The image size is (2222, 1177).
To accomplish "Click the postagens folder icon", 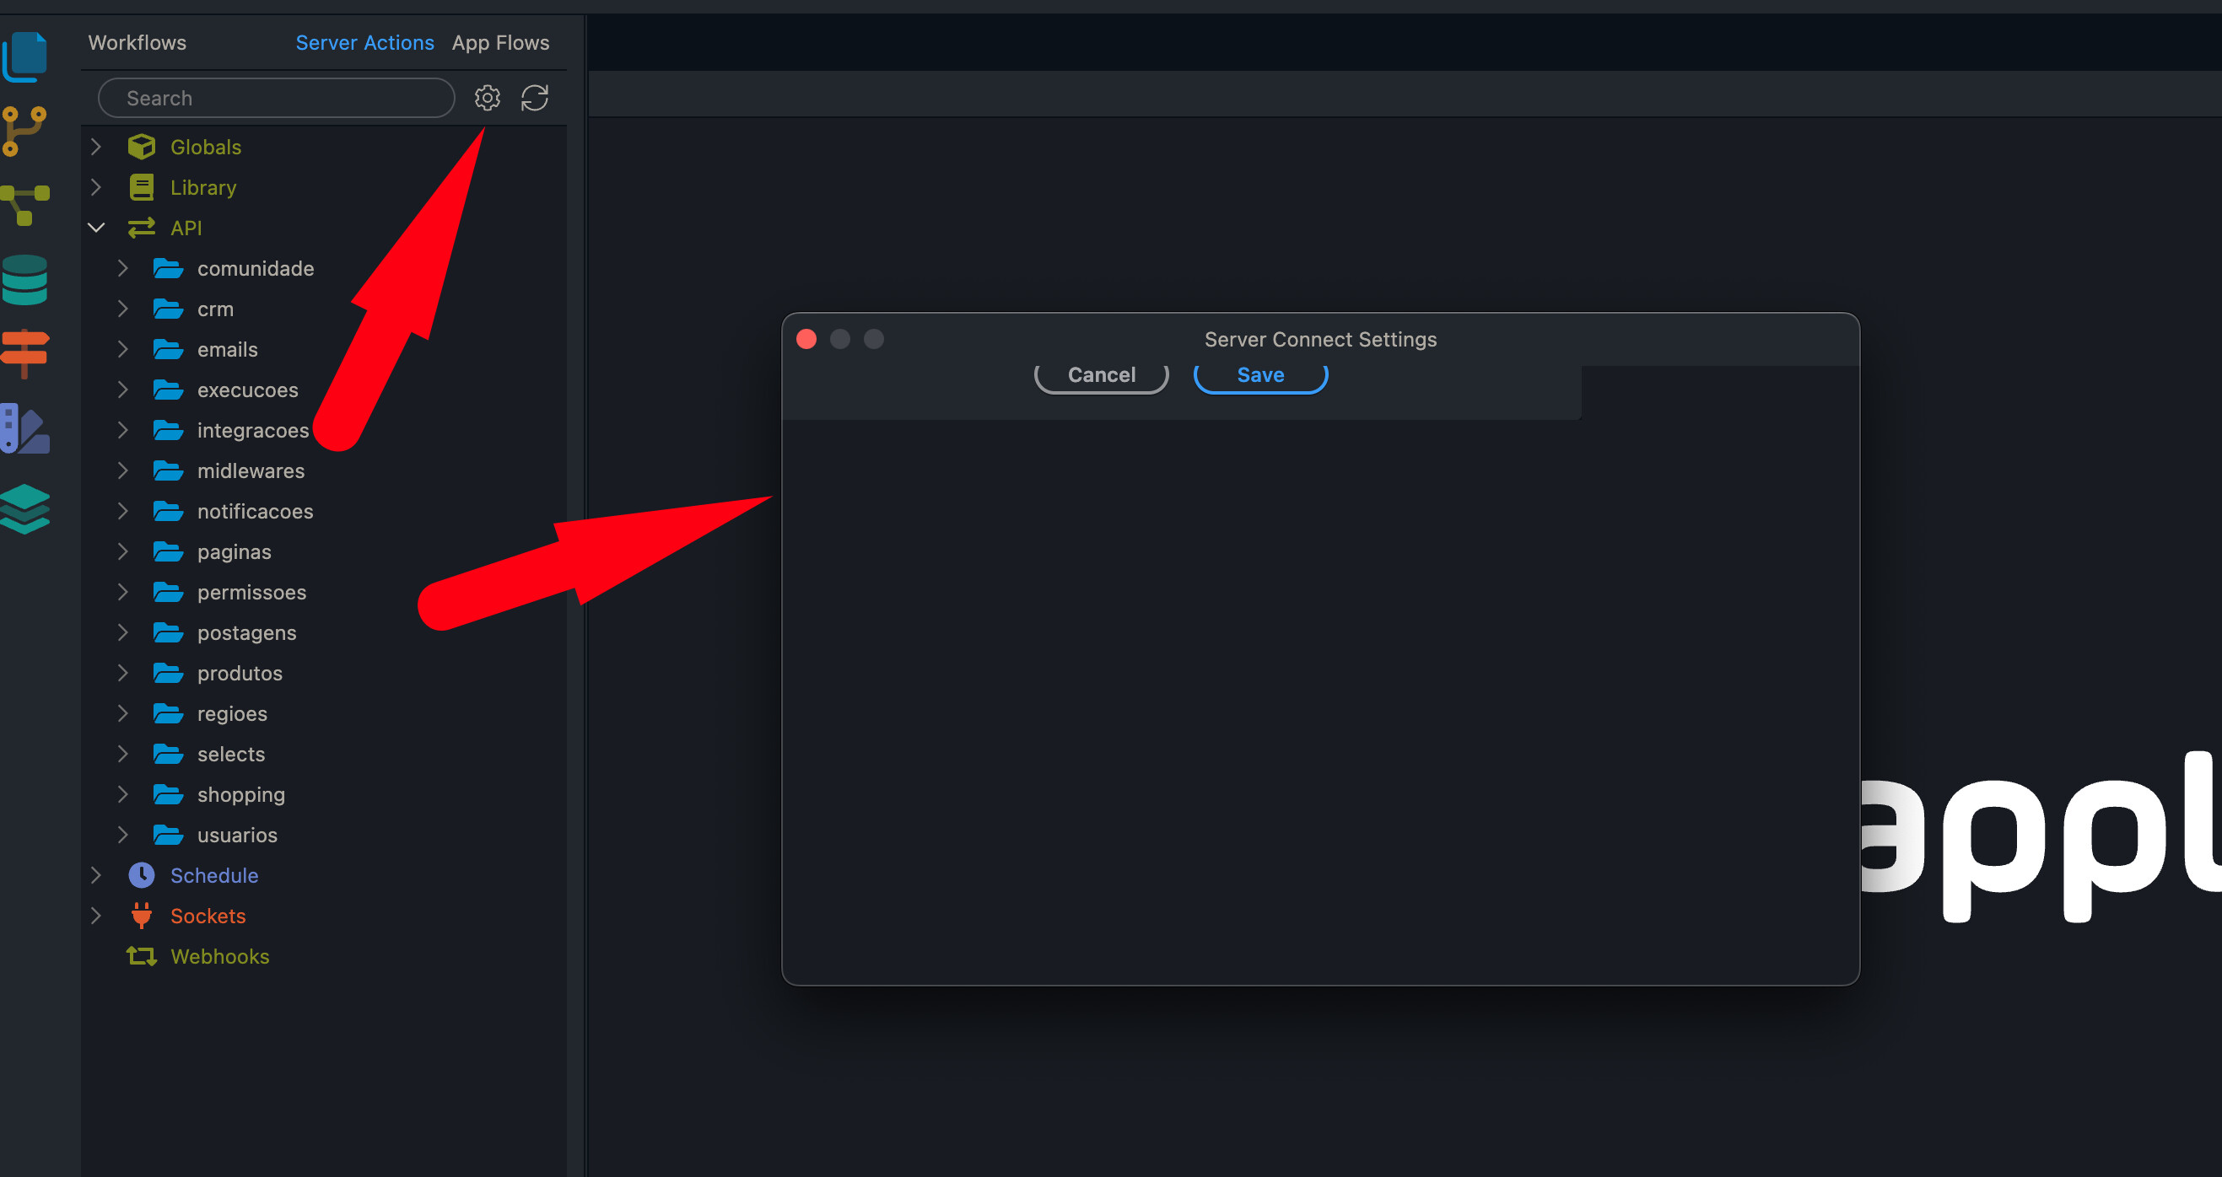I will point(168,633).
